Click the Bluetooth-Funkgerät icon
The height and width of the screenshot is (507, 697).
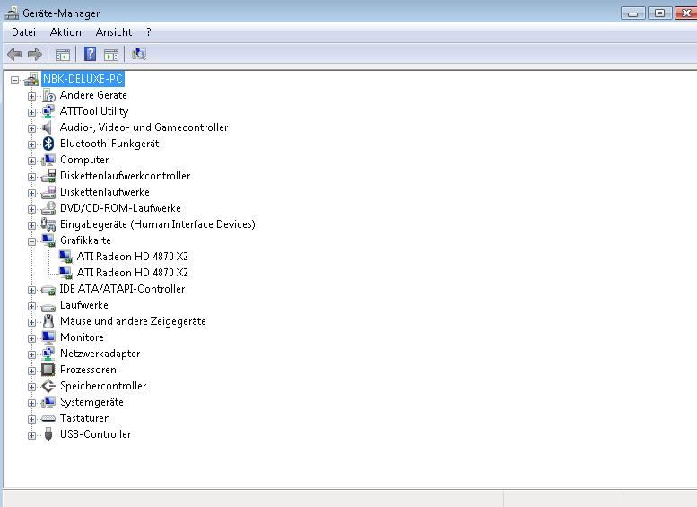tap(48, 144)
